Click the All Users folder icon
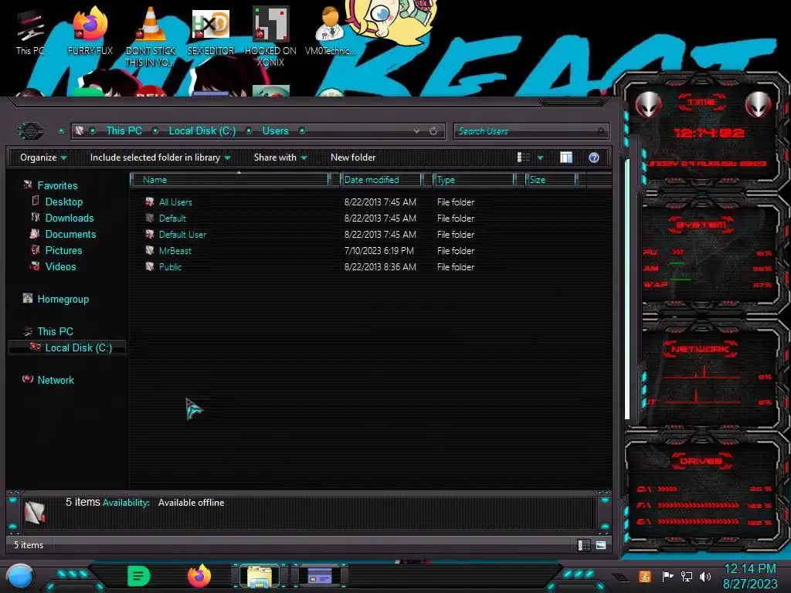 (150, 202)
